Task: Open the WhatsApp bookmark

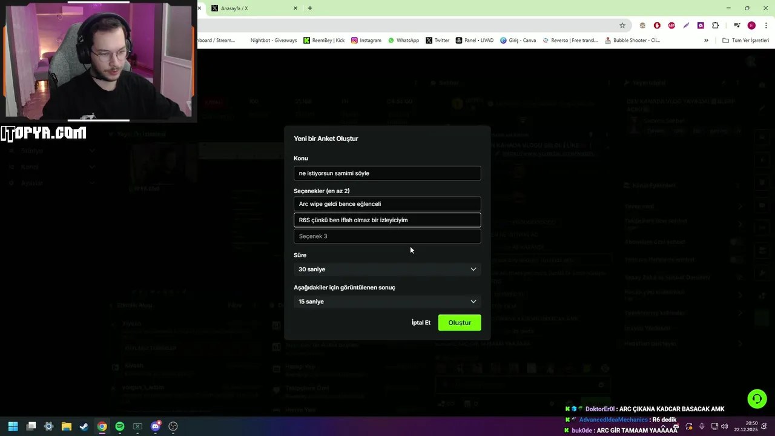Action: (403, 41)
